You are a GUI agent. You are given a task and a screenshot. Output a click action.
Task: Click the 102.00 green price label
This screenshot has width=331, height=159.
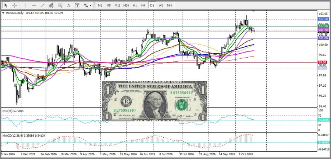323,26
